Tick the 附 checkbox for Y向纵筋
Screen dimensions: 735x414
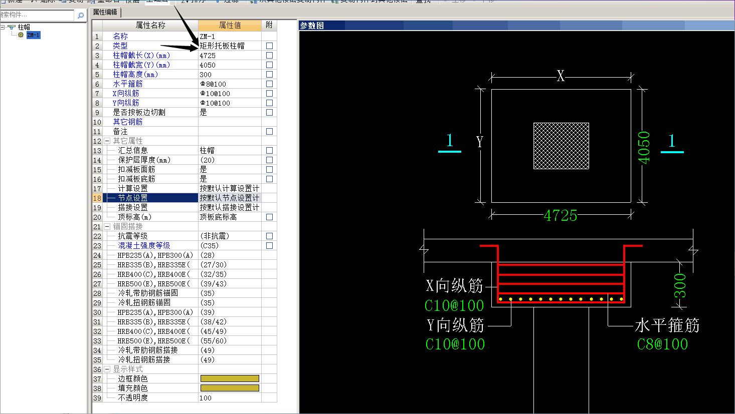click(x=269, y=103)
